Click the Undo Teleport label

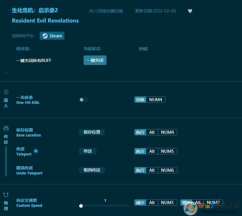[x=29, y=173]
